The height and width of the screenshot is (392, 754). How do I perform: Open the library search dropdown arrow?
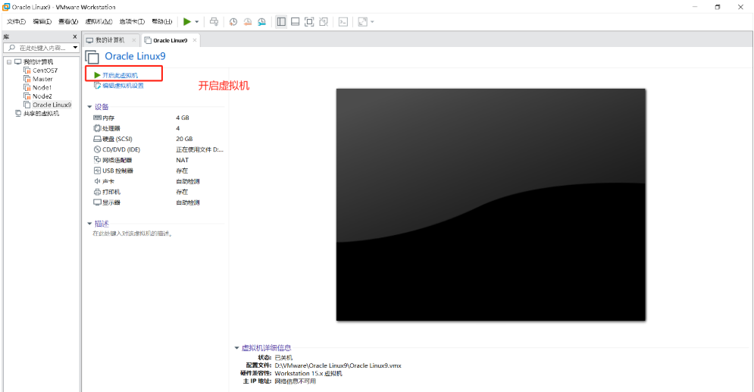click(x=75, y=48)
